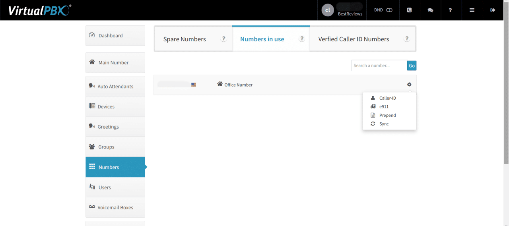Click the help question mark in header
The image size is (509, 226).
(x=450, y=10)
